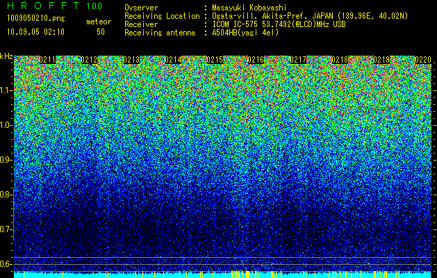
Task: Select the filename 1009050210.png
Action: 36,19
